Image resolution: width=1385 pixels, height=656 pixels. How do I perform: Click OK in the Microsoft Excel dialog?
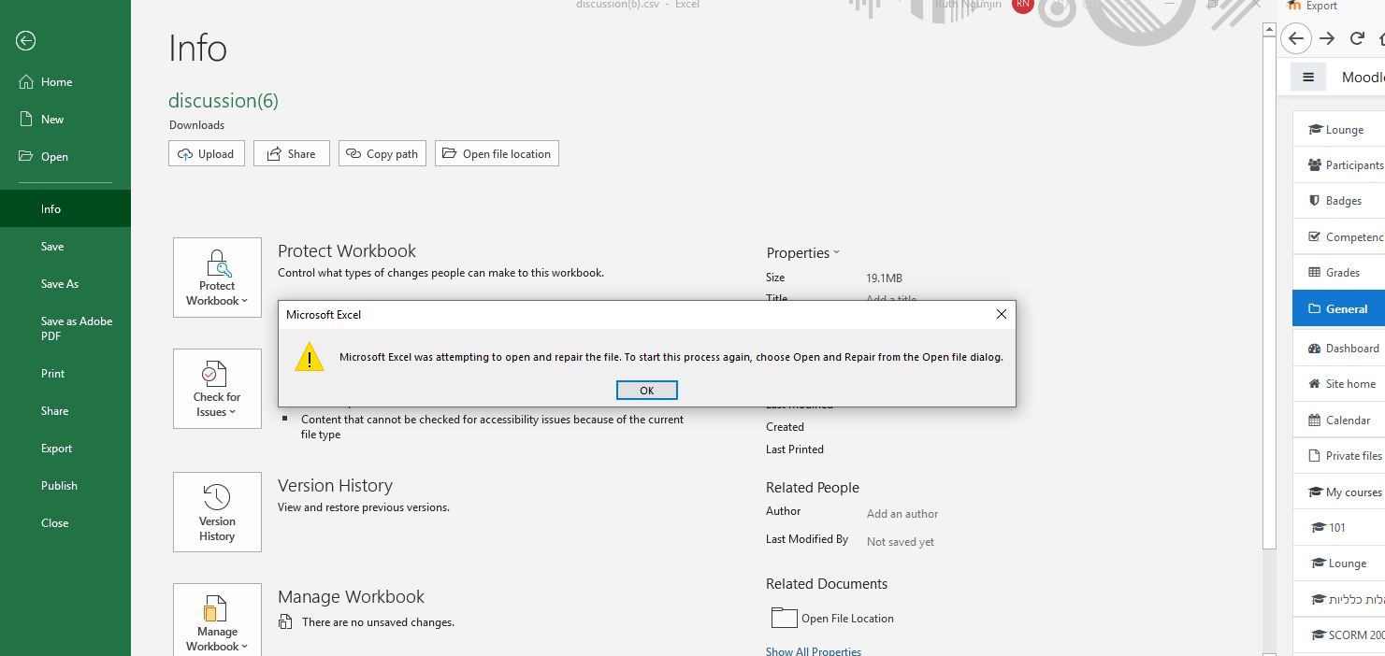pos(646,391)
